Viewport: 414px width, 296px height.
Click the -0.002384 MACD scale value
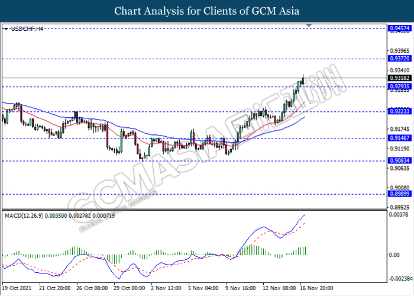(400, 279)
